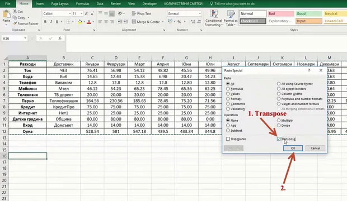Viewport: 347px width, 201px height.
Task: Click the Orientation text-angle icon
Action: click(120, 13)
